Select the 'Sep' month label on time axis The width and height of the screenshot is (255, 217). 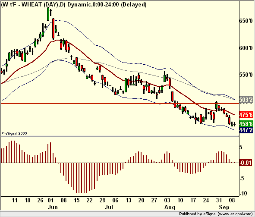224,207
